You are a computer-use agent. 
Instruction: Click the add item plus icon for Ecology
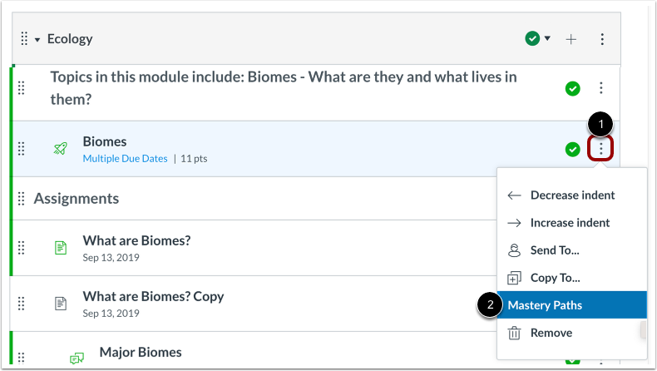point(571,39)
